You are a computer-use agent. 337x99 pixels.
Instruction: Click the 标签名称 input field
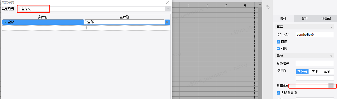pyautogui.click(x=315, y=63)
